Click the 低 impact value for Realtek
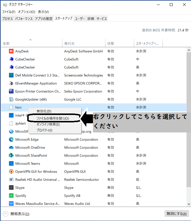Screen dimensions: 191x221 pyautogui.click(x=138, y=179)
